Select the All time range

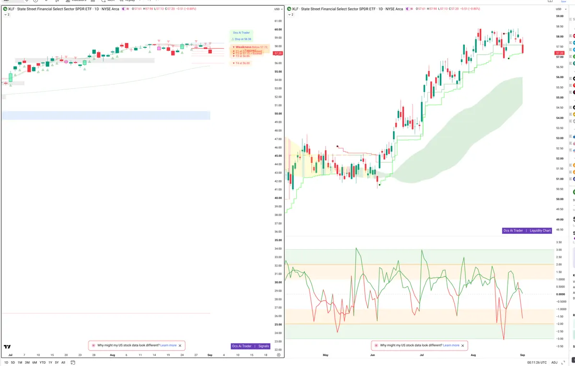coord(63,363)
